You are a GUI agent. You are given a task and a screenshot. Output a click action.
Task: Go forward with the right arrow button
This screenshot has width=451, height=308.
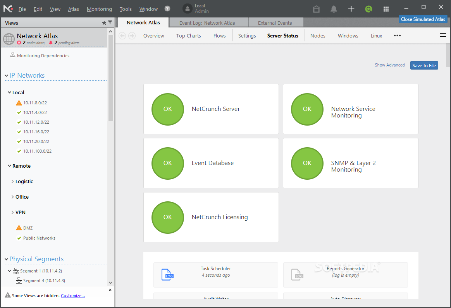click(x=132, y=36)
